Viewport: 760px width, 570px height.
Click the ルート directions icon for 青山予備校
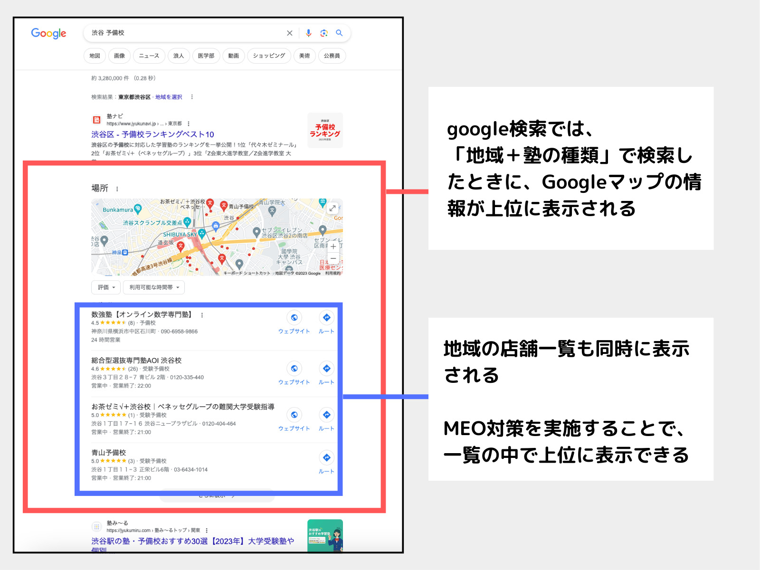(x=326, y=457)
